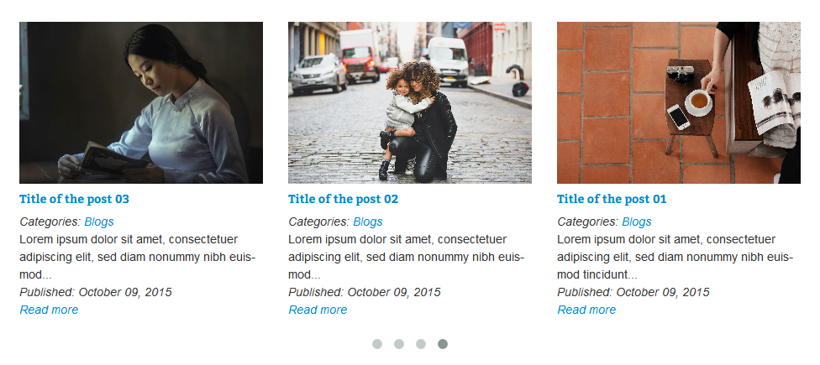Screen dimensions: 820x365
Task: Open the mother and child street photo
Action: click(x=410, y=102)
